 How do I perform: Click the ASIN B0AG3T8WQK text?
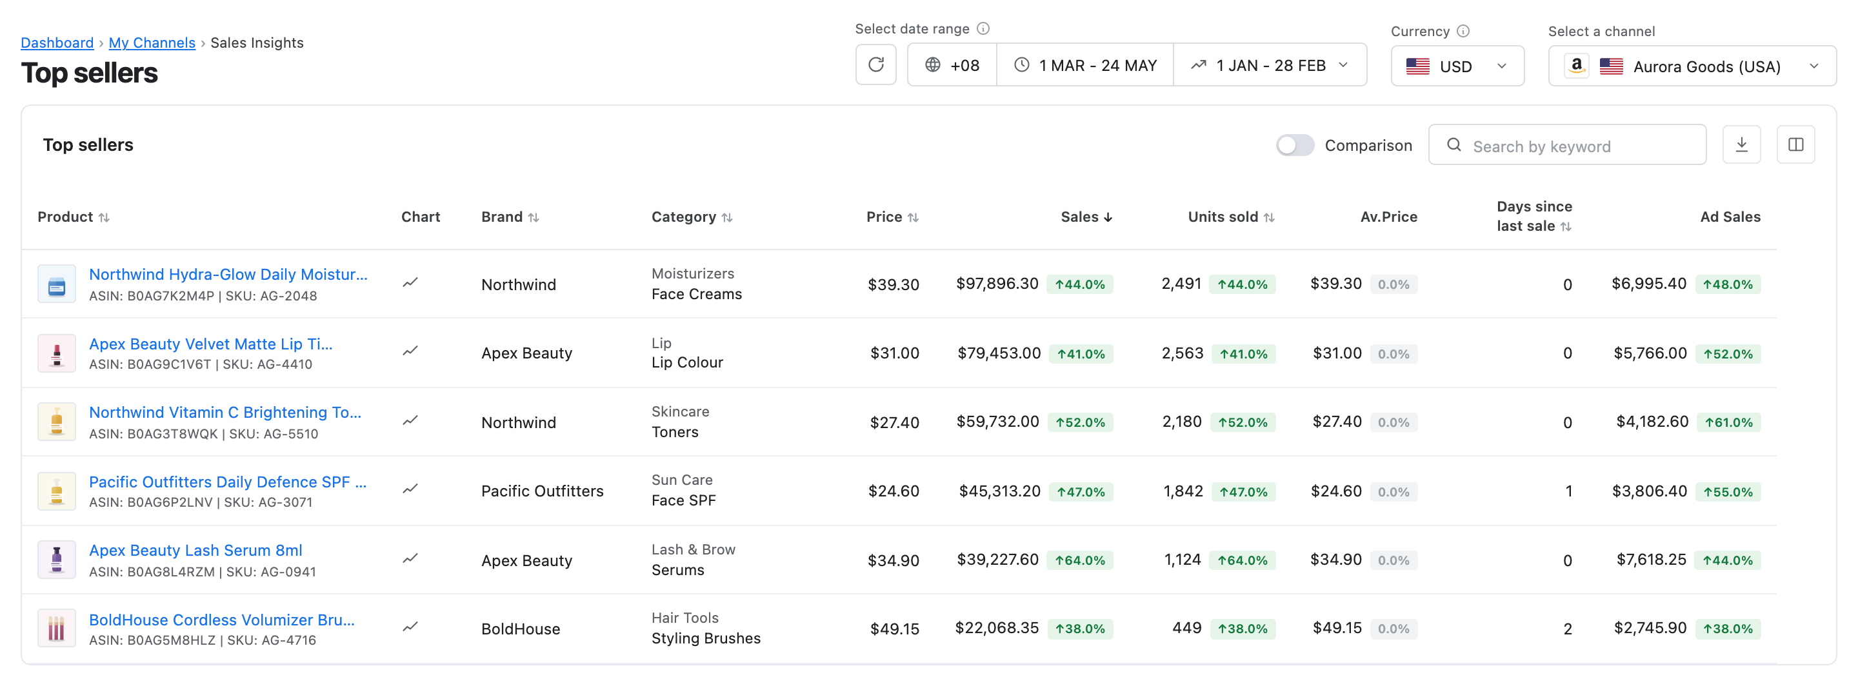153,434
